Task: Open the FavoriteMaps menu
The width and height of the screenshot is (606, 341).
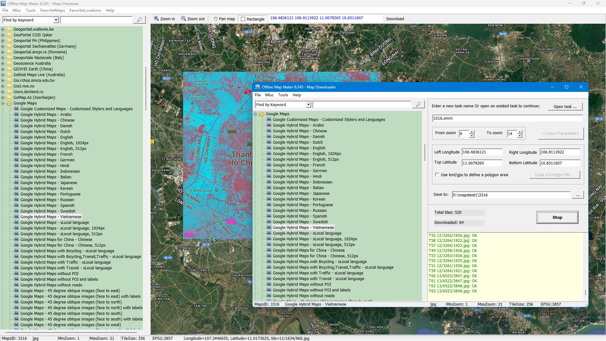Action: tap(52, 10)
